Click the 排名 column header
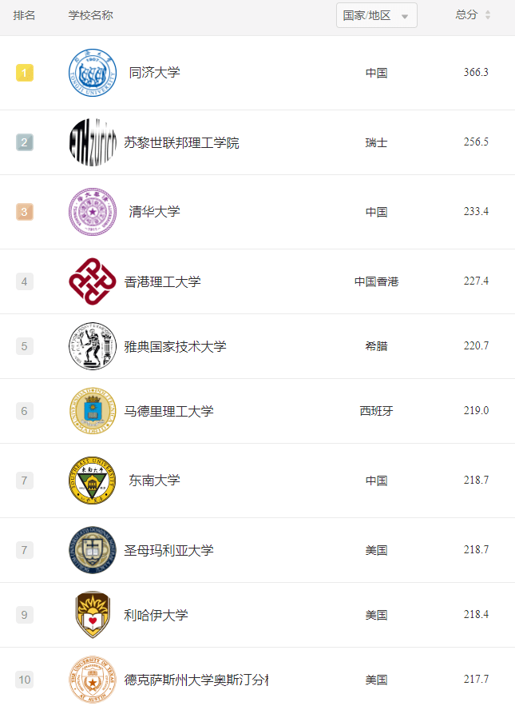Screen dimensions: 515x710 click(24, 14)
